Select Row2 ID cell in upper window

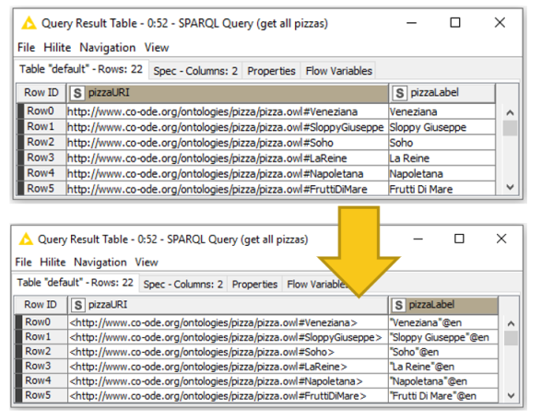41,142
